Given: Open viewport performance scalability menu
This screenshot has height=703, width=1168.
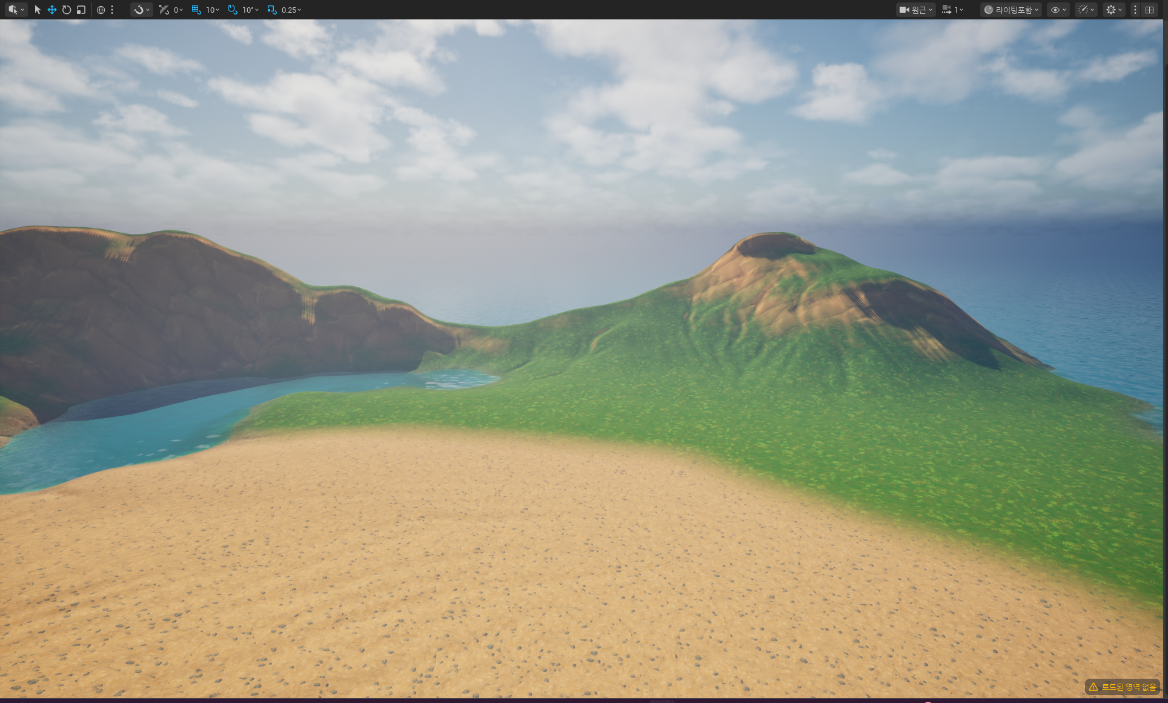Looking at the screenshot, I should pos(1086,10).
